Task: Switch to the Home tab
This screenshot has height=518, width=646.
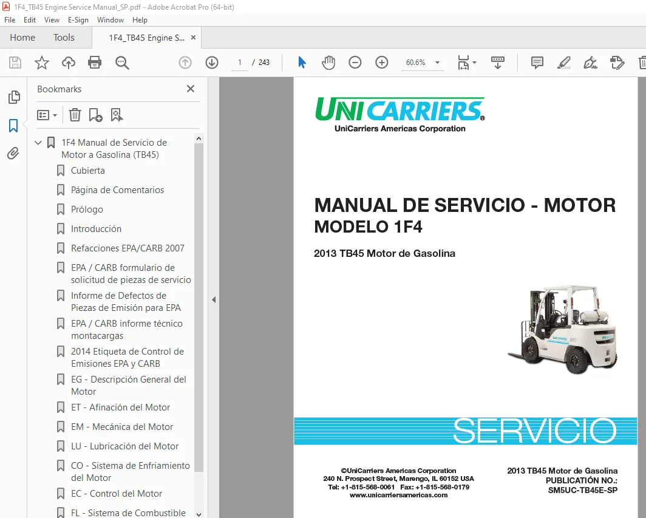Action: click(22, 38)
